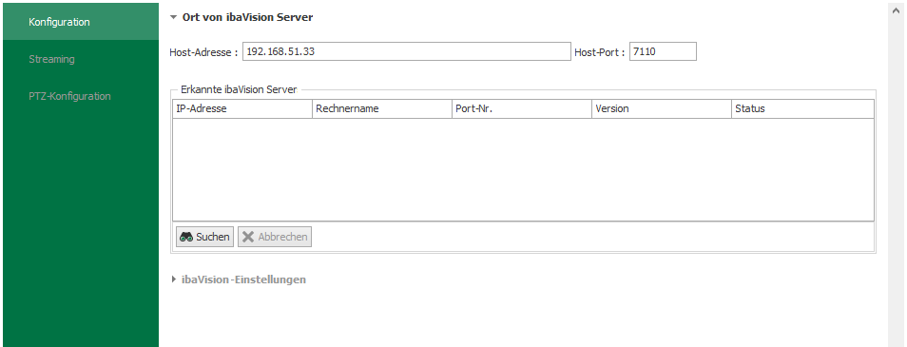This screenshot has width=907, height=347.
Task: Click the binoculars icon on Suchen
Action: pyautogui.click(x=186, y=237)
